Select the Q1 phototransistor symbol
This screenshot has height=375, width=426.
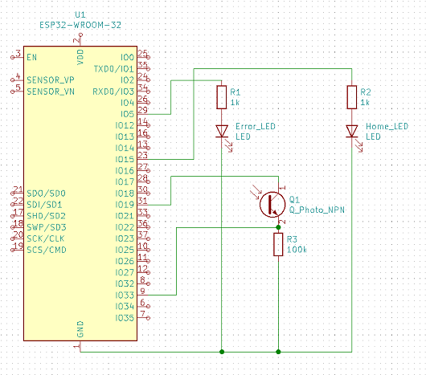pos(272,204)
